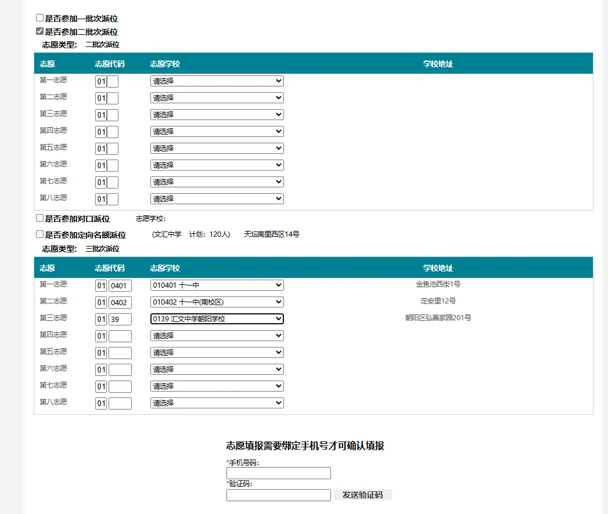This screenshot has width=608, height=514.
Task: Open the 010402 十一中(南校区) dropdown
Action: pos(217,302)
